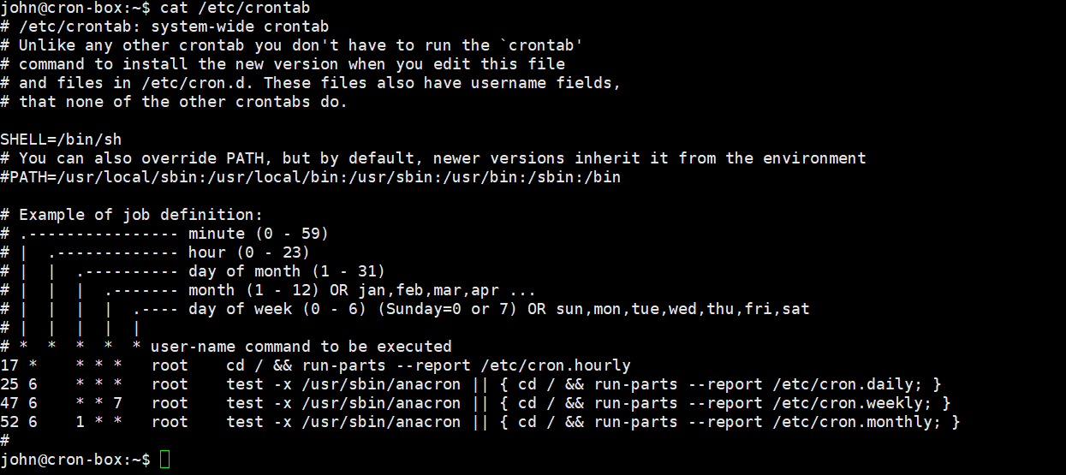The image size is (1066, 475).
Task: Click 'day of month (1 - 31)' text
Action: point(287,271)
